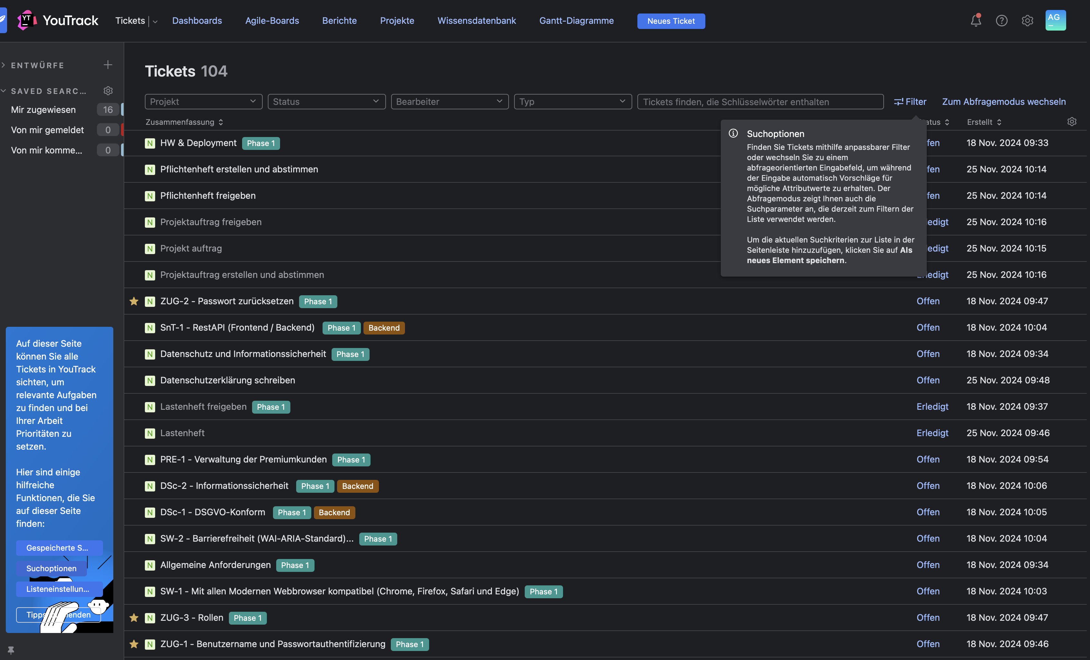Image resolution: width=1090 pixels, height=660 pixels.
Task: Click the ticket keyword search field
Action: [760, 102]
